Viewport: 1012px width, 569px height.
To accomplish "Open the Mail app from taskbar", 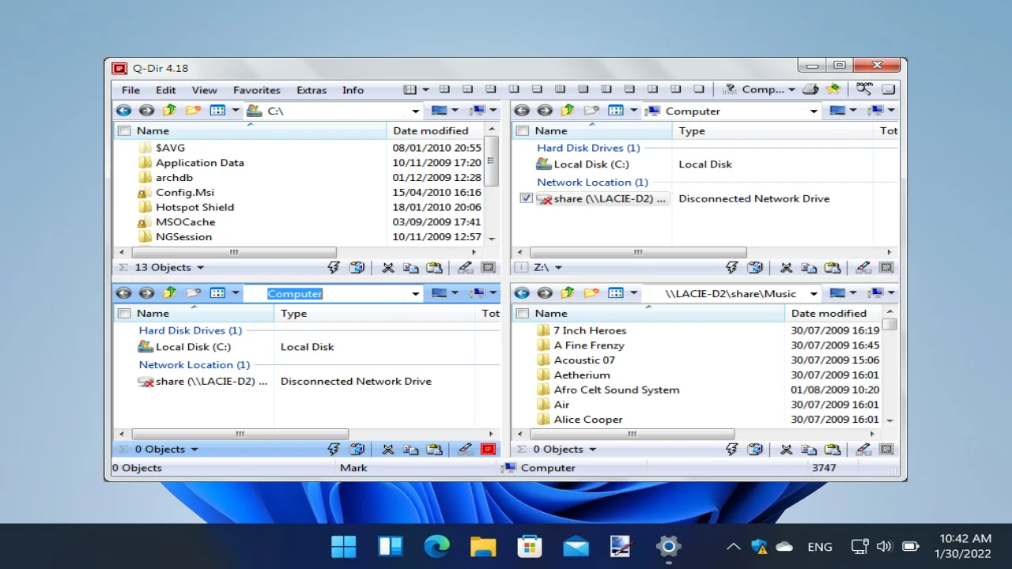I will [576, 546].
